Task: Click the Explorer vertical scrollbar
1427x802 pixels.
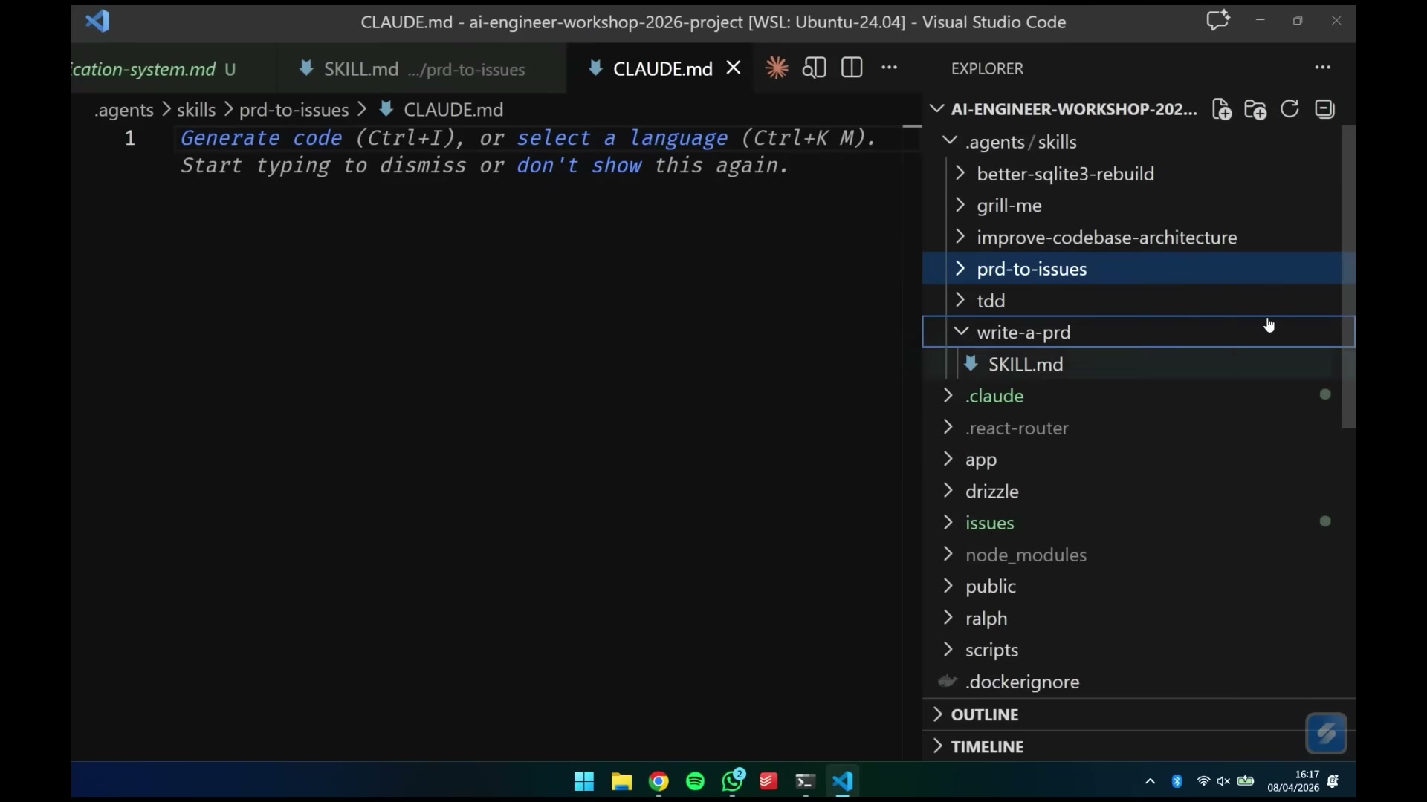Action: click(1348, 276)
